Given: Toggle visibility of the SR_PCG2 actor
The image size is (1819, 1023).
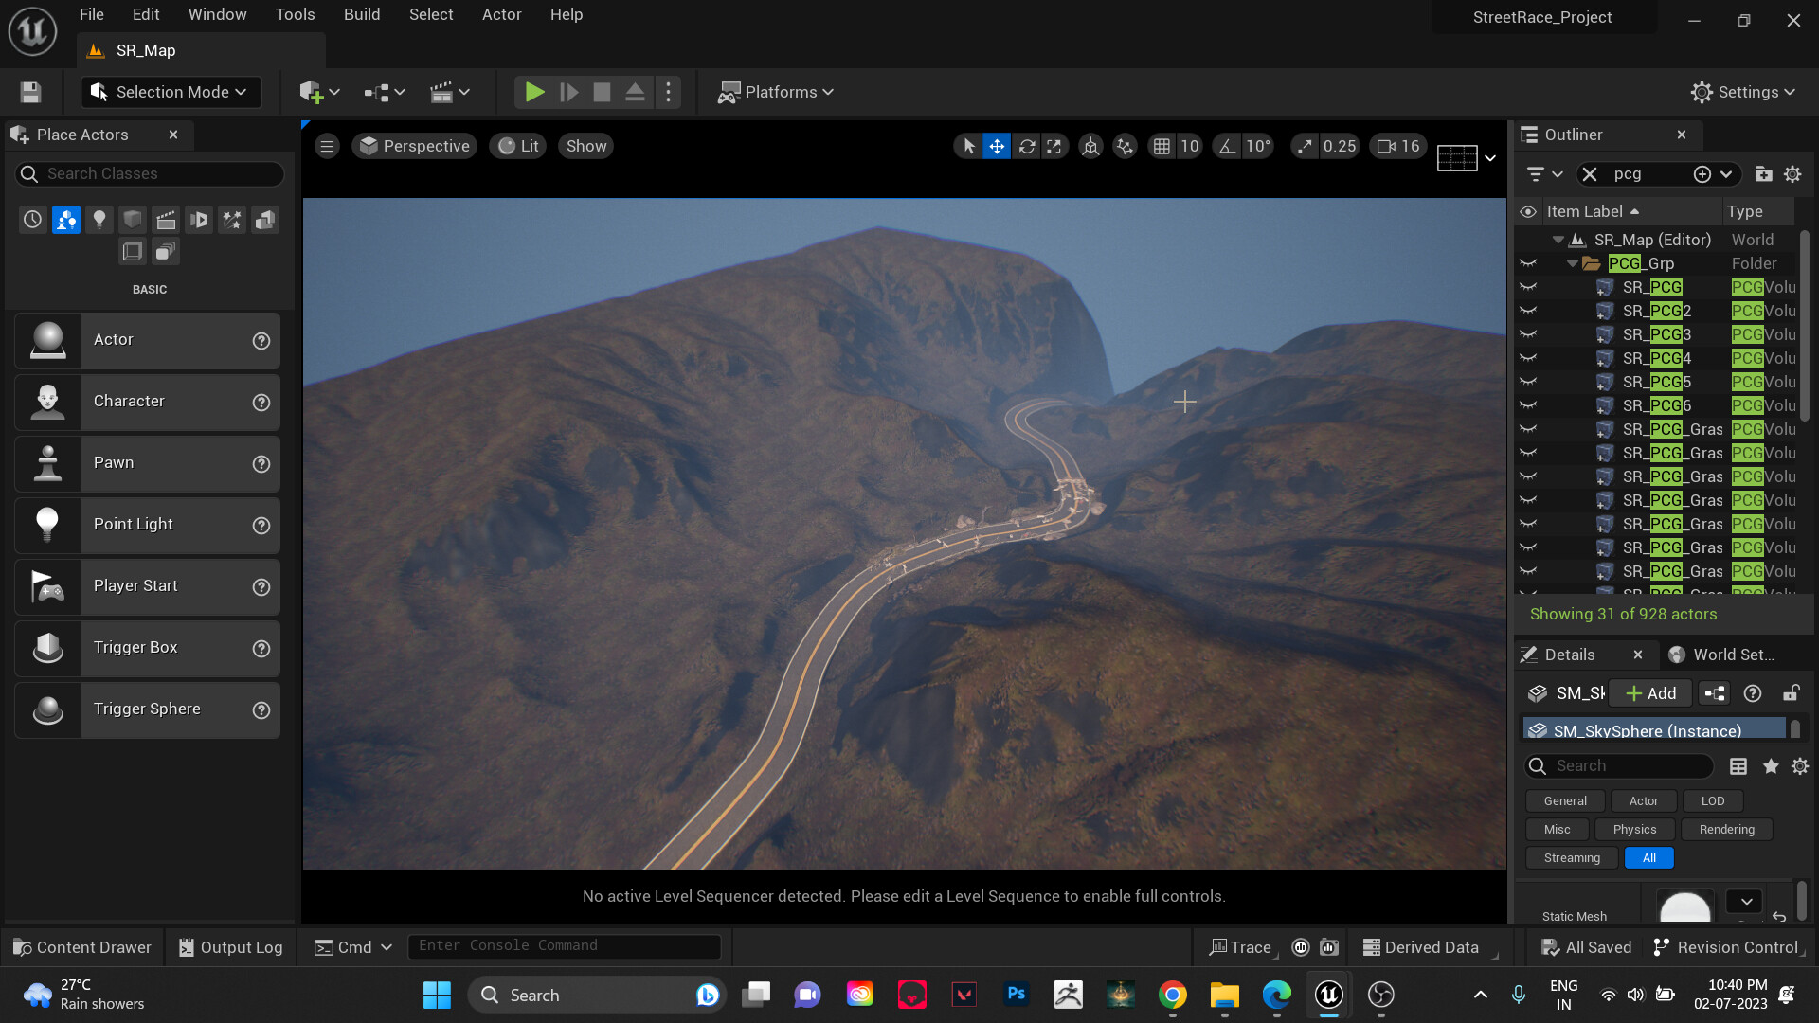Looking at the screenshot, I should [x=1527, y=311].
